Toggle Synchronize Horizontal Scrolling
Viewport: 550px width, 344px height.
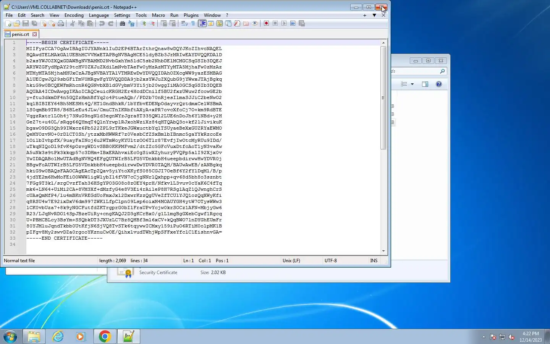[173, 23]
